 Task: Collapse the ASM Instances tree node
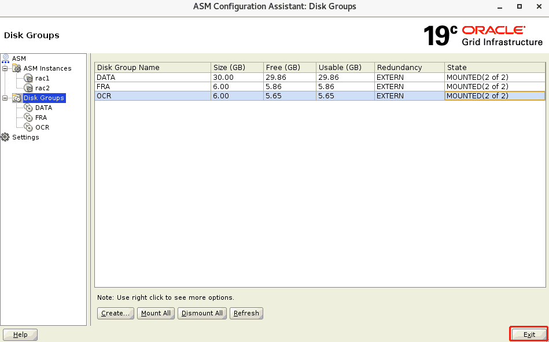(5, 68)
